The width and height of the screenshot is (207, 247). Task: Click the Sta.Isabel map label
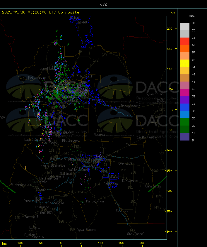[x=136, y=234]
